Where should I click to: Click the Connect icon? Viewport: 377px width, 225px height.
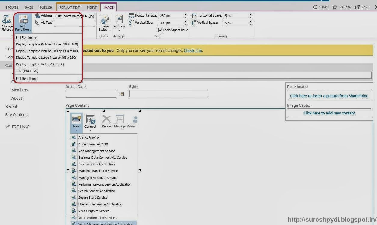coord(90,120)
